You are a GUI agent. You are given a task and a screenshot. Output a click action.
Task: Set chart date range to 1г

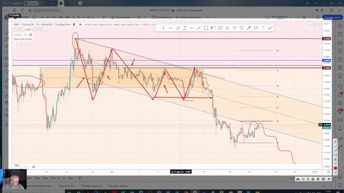[x=60, y=179]
